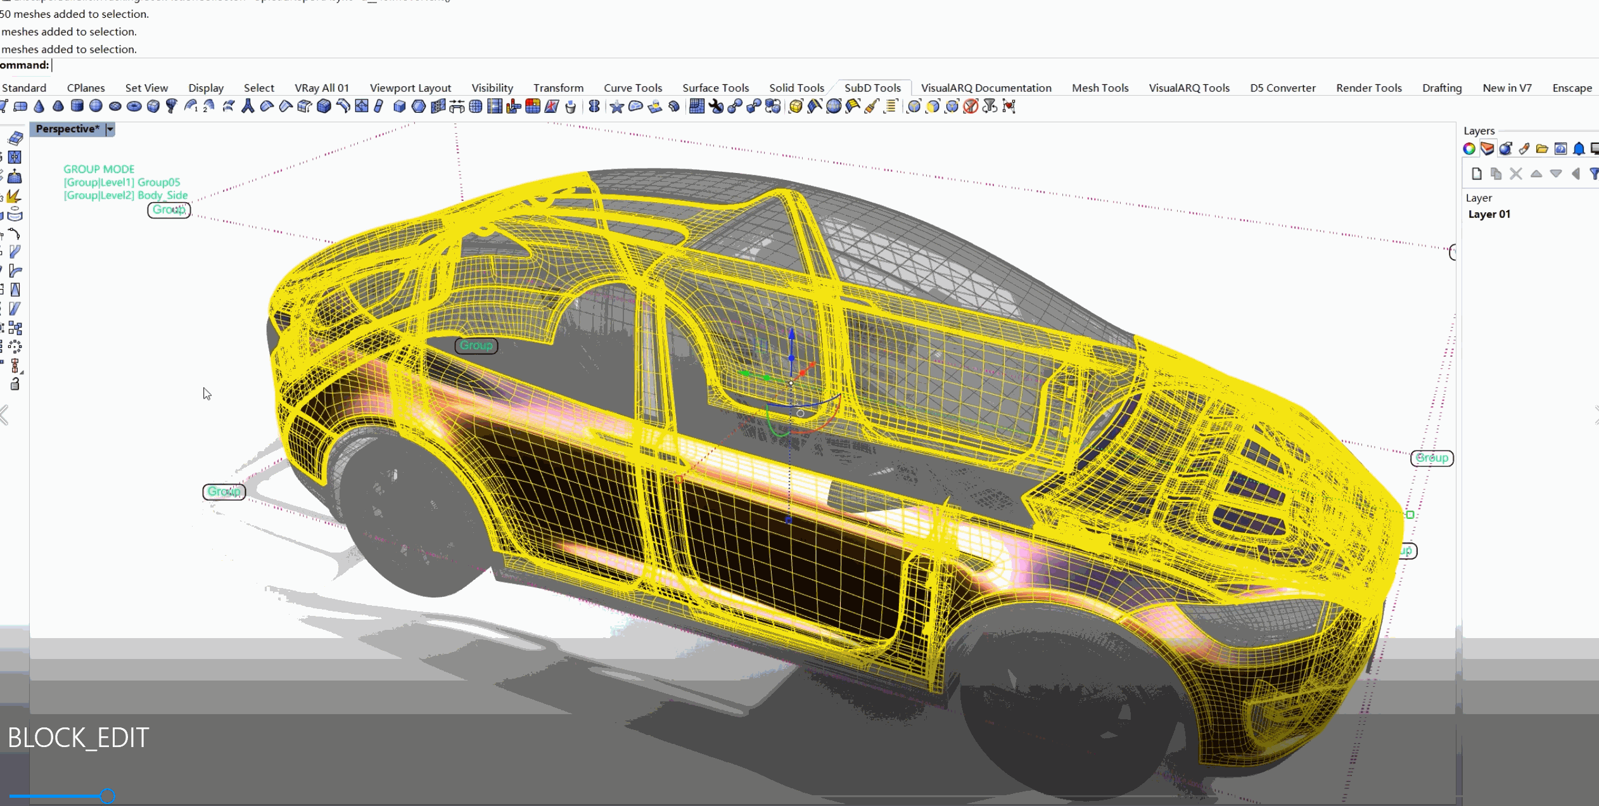This screenshot has height=806, width=1599.
Task: Create a new layer in Layers panel
Action: tap(1476, 174)
